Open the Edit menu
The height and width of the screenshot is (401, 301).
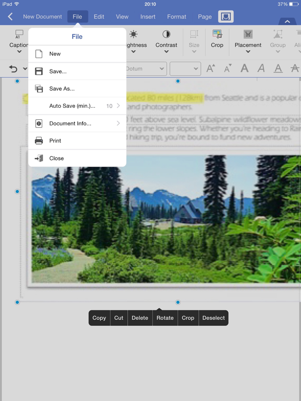(99, 17)
